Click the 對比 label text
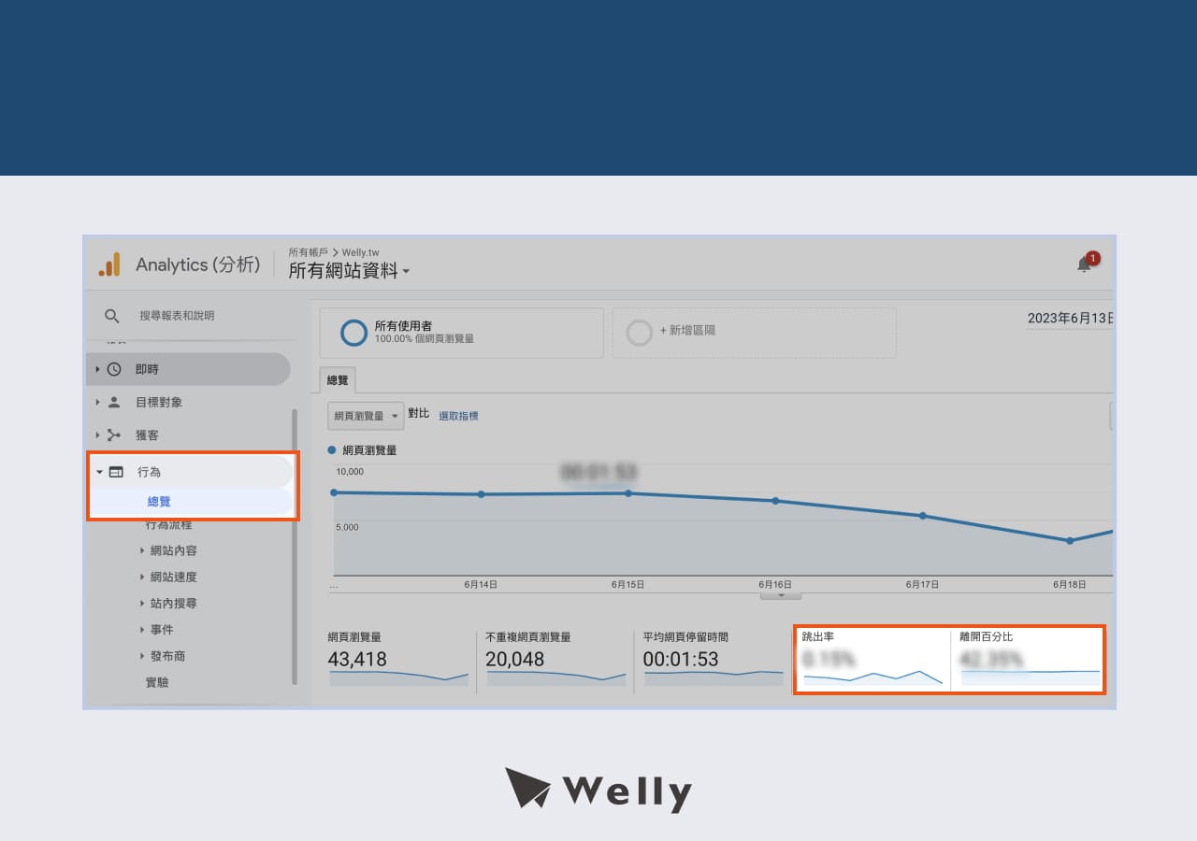1197x841 pixels. coord(419,413)
